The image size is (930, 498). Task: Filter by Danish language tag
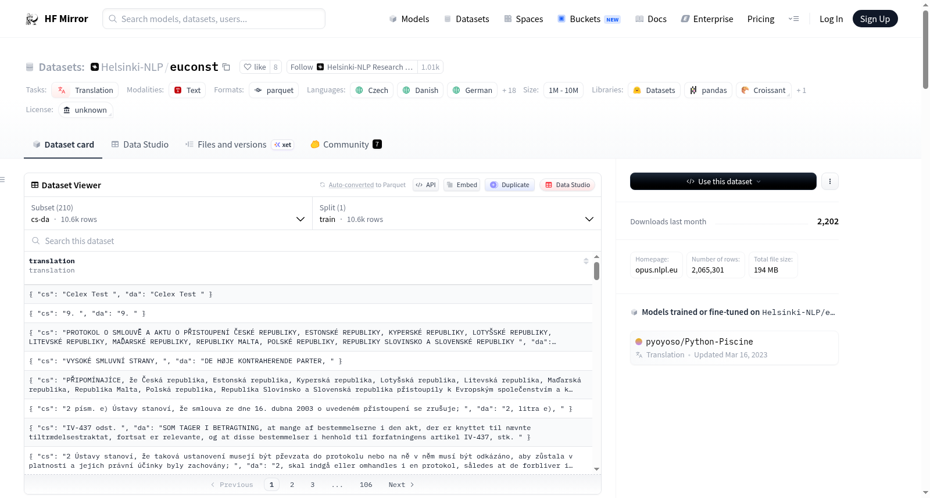click(420, 90)
